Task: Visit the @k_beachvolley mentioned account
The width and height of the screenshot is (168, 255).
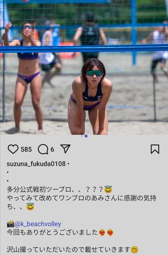Action: (x=38, y=224)
